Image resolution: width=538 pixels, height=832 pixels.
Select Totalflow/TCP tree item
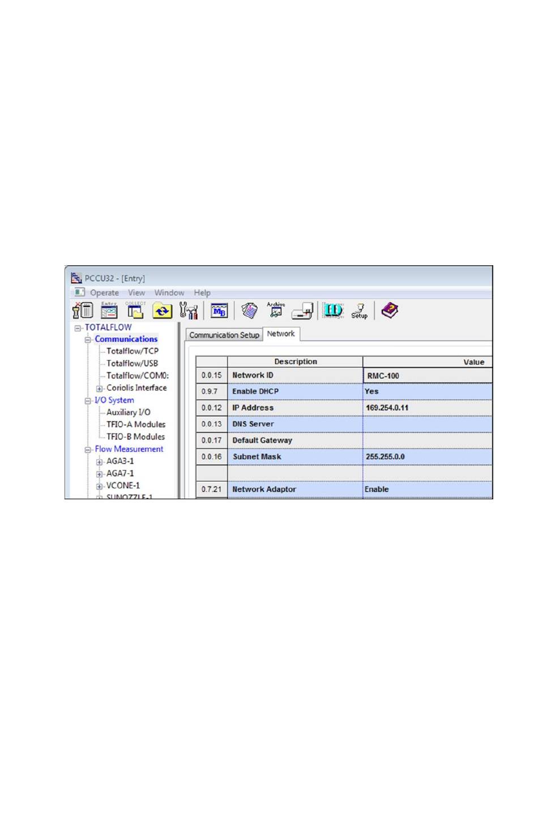click(x=133, y=351)
